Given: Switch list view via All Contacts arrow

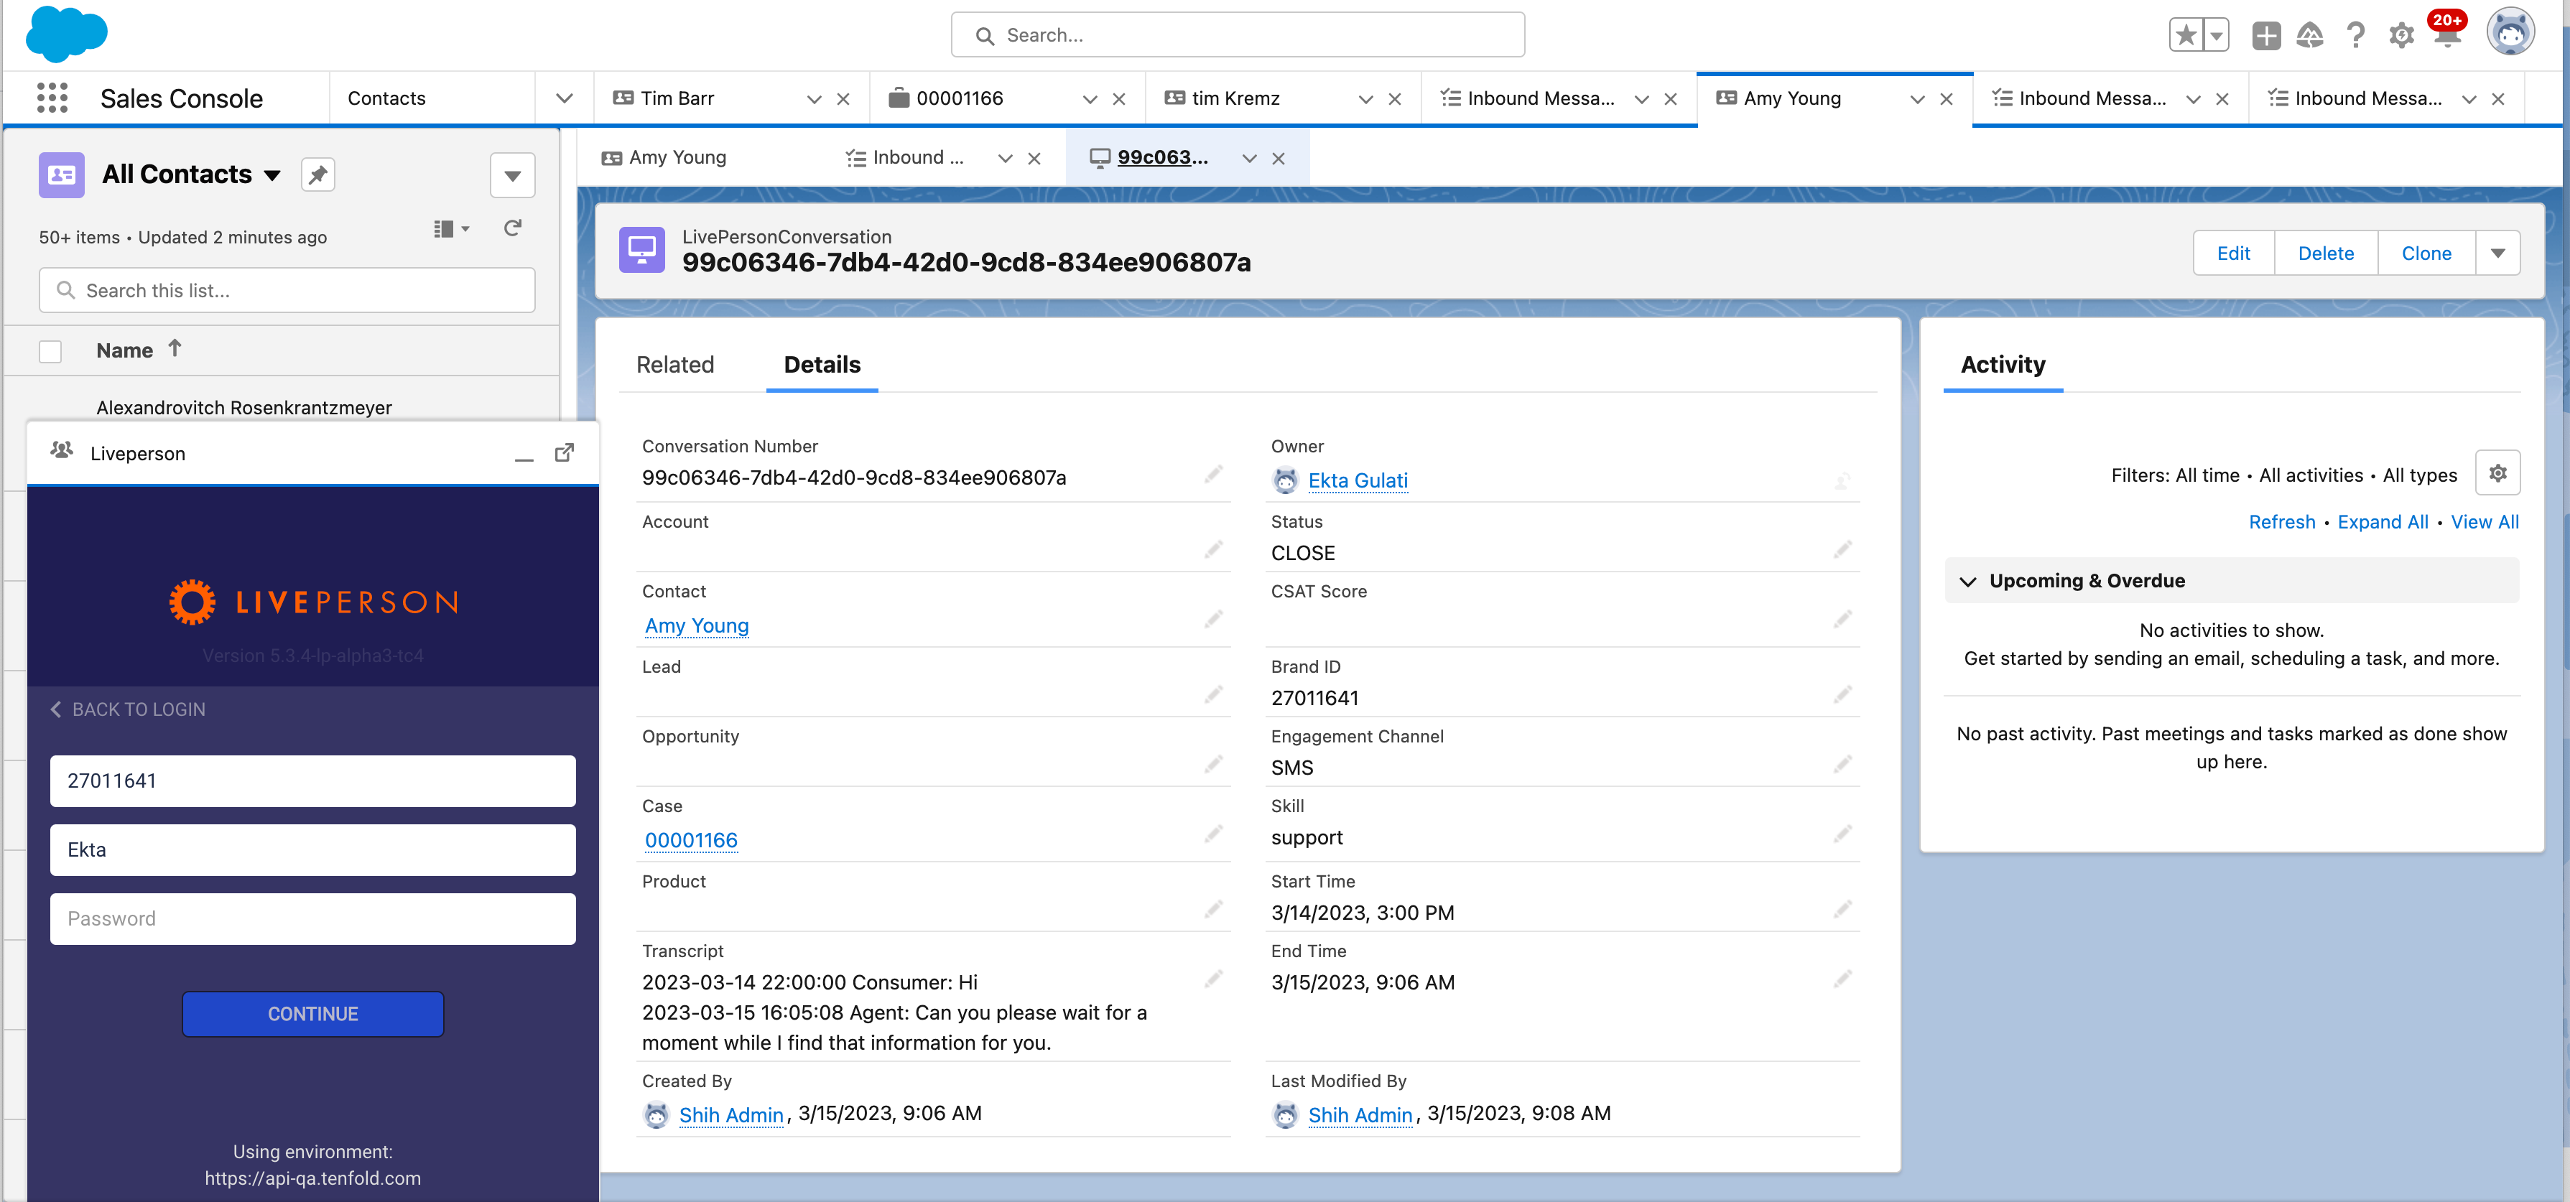Looking at the screenshot, I should [272, 176].
